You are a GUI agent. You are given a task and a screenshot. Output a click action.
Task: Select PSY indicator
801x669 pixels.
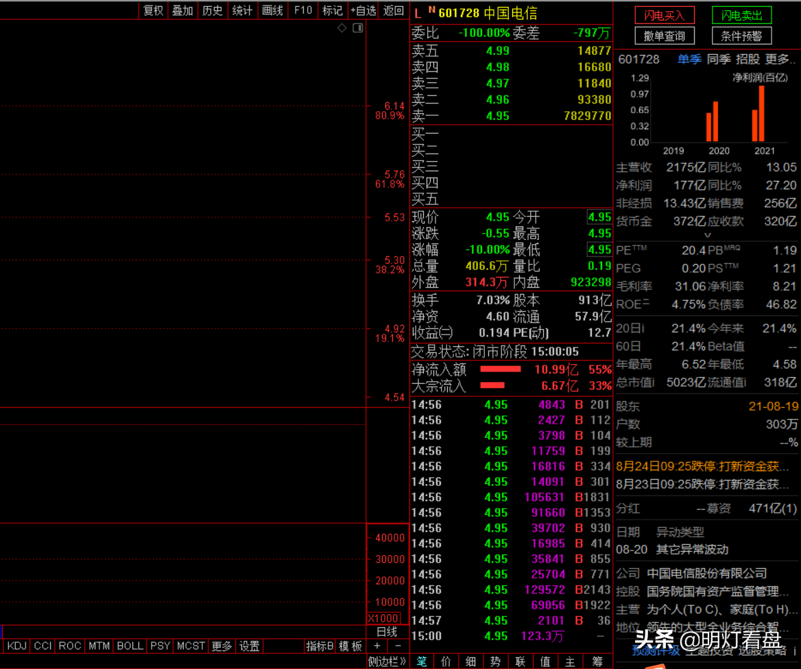[160, 646]
